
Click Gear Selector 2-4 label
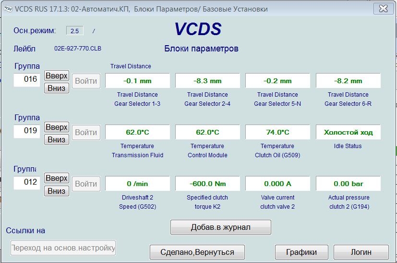(x=207, y=104)
